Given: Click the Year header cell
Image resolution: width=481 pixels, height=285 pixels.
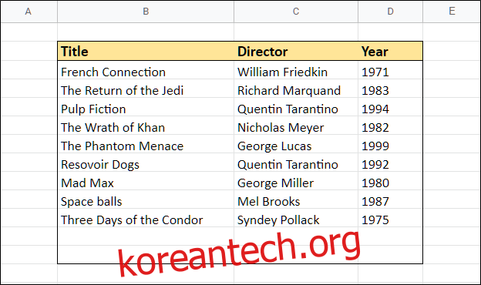Looking at the screenshot, I should [390, 51].
